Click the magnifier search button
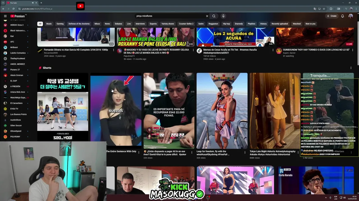Screen dimensions: 359x201 [x=214, y=16]
